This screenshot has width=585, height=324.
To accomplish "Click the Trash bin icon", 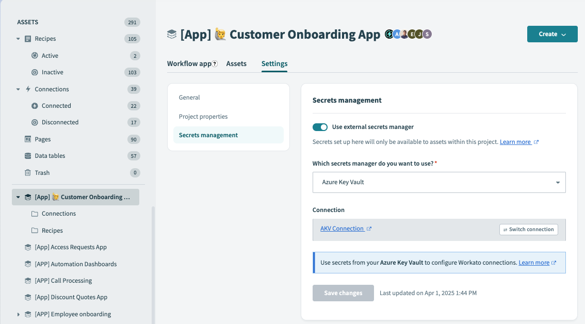I will pos(28,173).
